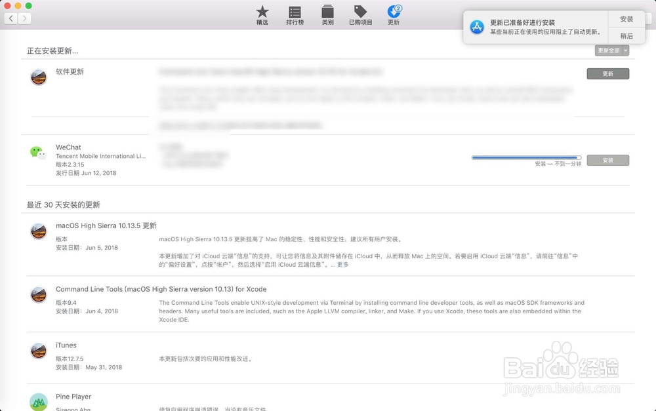Click the Pine Player app icon

click(39, 402)
